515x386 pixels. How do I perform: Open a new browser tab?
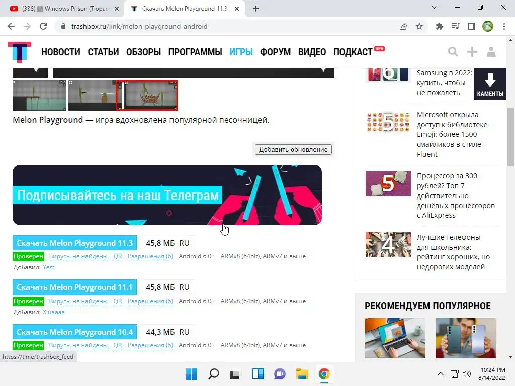(256, 9)
